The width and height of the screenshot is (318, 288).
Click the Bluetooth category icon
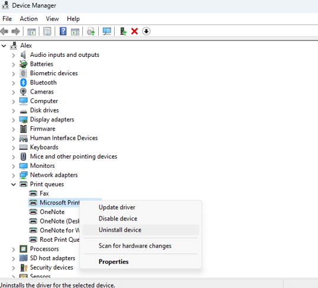point(23,82)
